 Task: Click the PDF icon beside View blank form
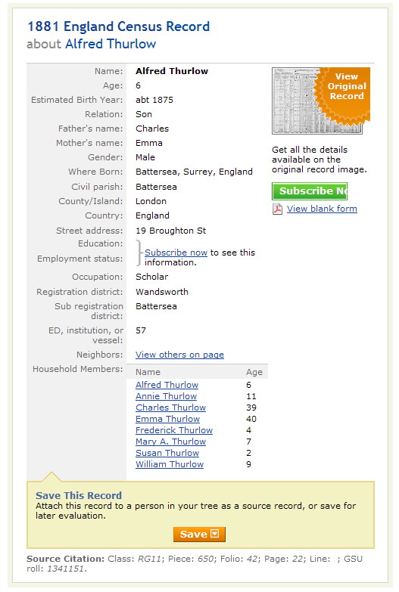(x=277, y=209)
